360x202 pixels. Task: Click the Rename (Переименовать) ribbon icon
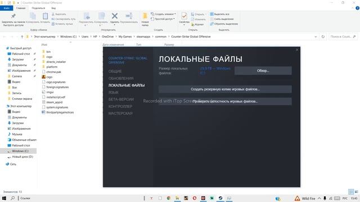pos(129,16)
